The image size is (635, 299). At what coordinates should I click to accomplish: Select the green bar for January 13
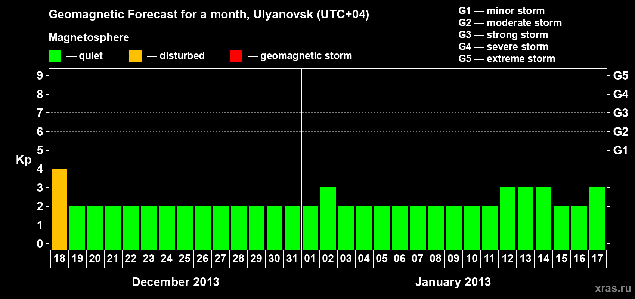[526, 218]
